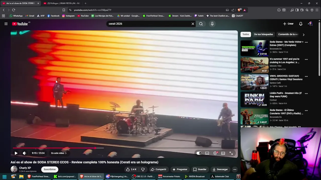Seek on the red video progress bar
321x180 pixels.
[58, 148]
